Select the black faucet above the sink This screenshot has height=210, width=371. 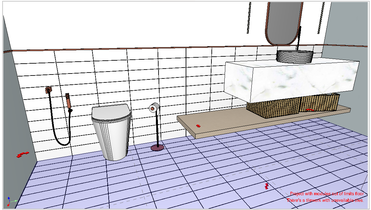[299, 39]
